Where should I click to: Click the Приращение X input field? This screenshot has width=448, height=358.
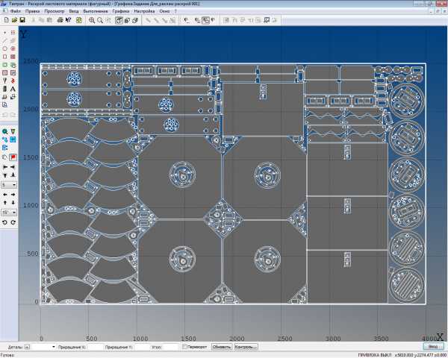point(95,347)
